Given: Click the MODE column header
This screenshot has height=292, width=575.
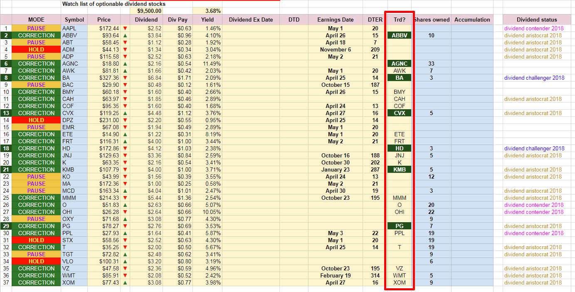Looking at the screenshot, I should coord(36,20).
